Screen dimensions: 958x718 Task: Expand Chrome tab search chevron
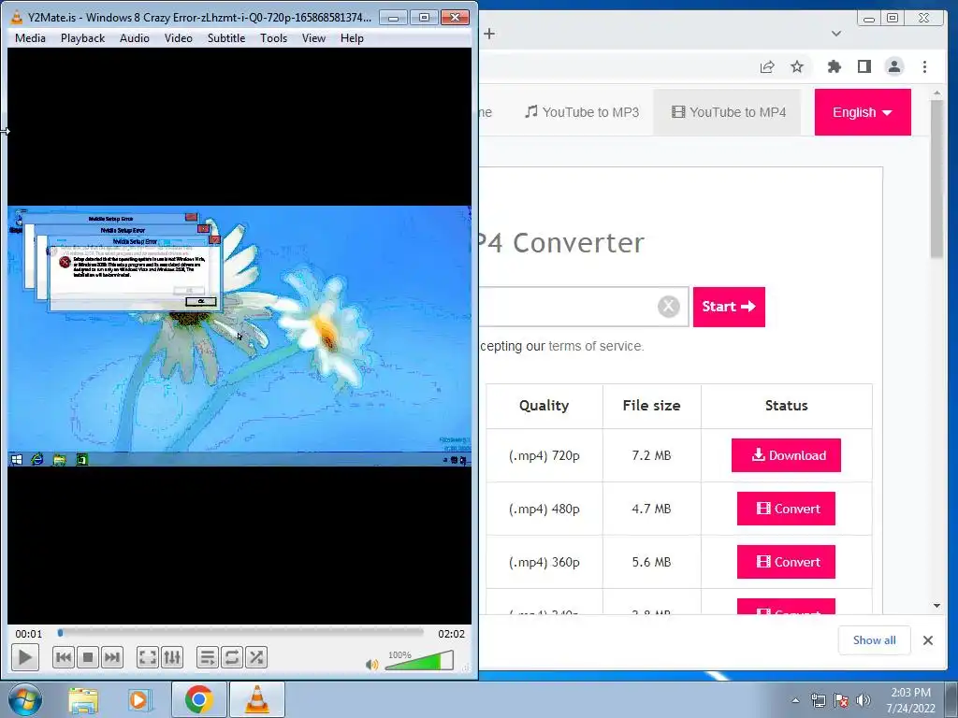pyautogui.click(x=836, y=34)
